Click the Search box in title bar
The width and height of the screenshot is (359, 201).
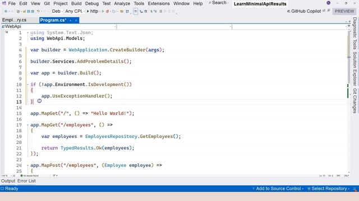pyautogui.click(x=218, y=3)
